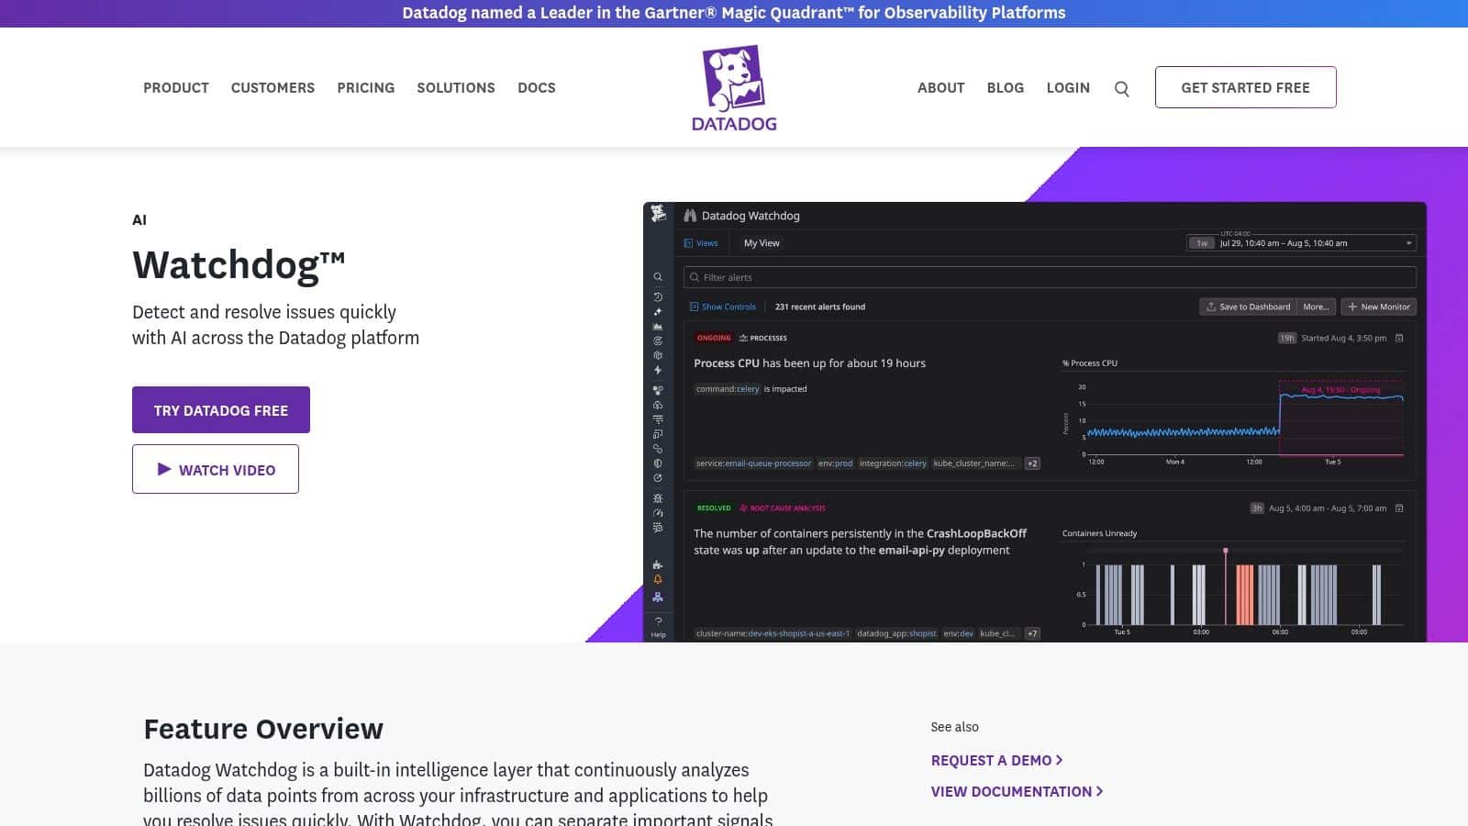Screen dimensions: 1468x826
Task: Click the GET STARTED FREE button
Action: (x=1245, y=87)
